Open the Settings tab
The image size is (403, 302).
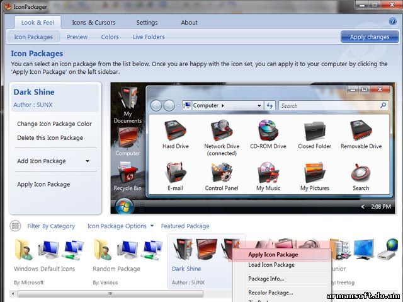pyautogui.click(x=147, y=22)
